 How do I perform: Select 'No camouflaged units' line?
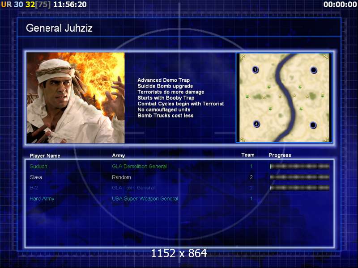click(x=164, y=109)
